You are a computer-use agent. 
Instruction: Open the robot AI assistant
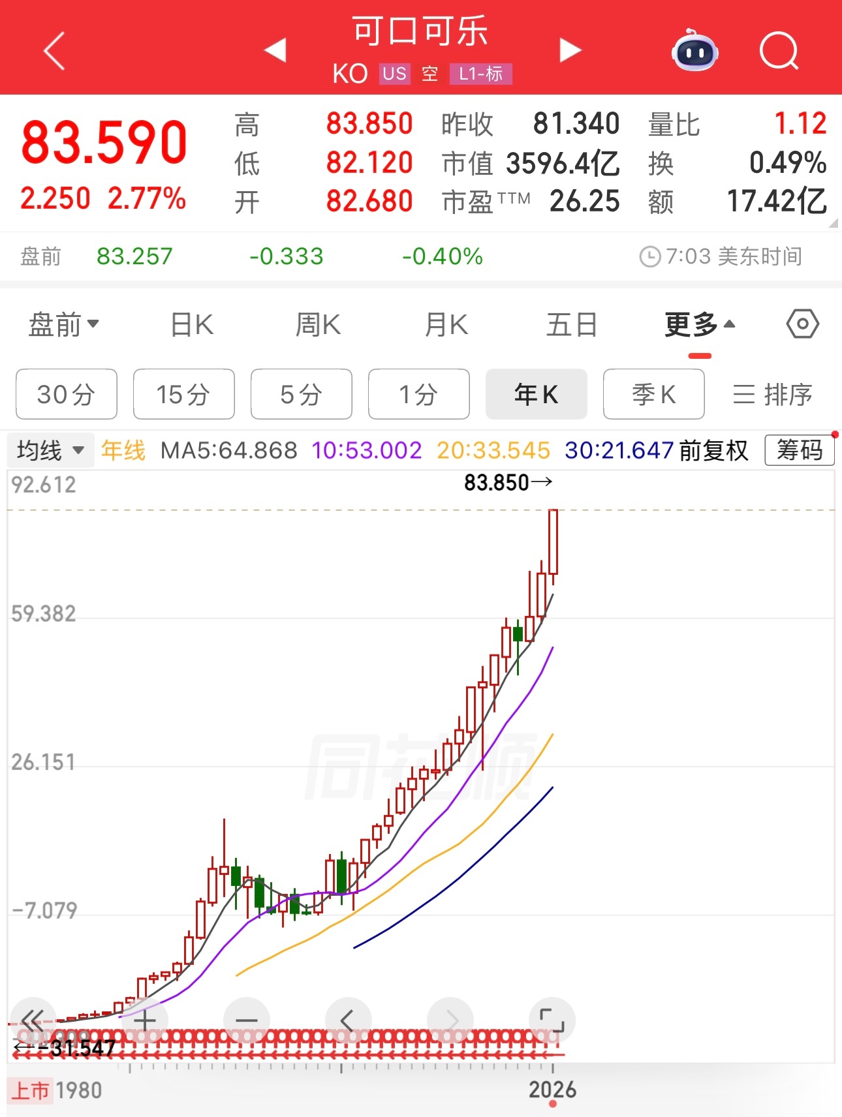click(x=694, y=50)
